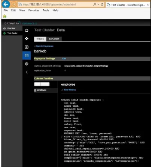Open the View Metrics link

click(x=70, y=90)
